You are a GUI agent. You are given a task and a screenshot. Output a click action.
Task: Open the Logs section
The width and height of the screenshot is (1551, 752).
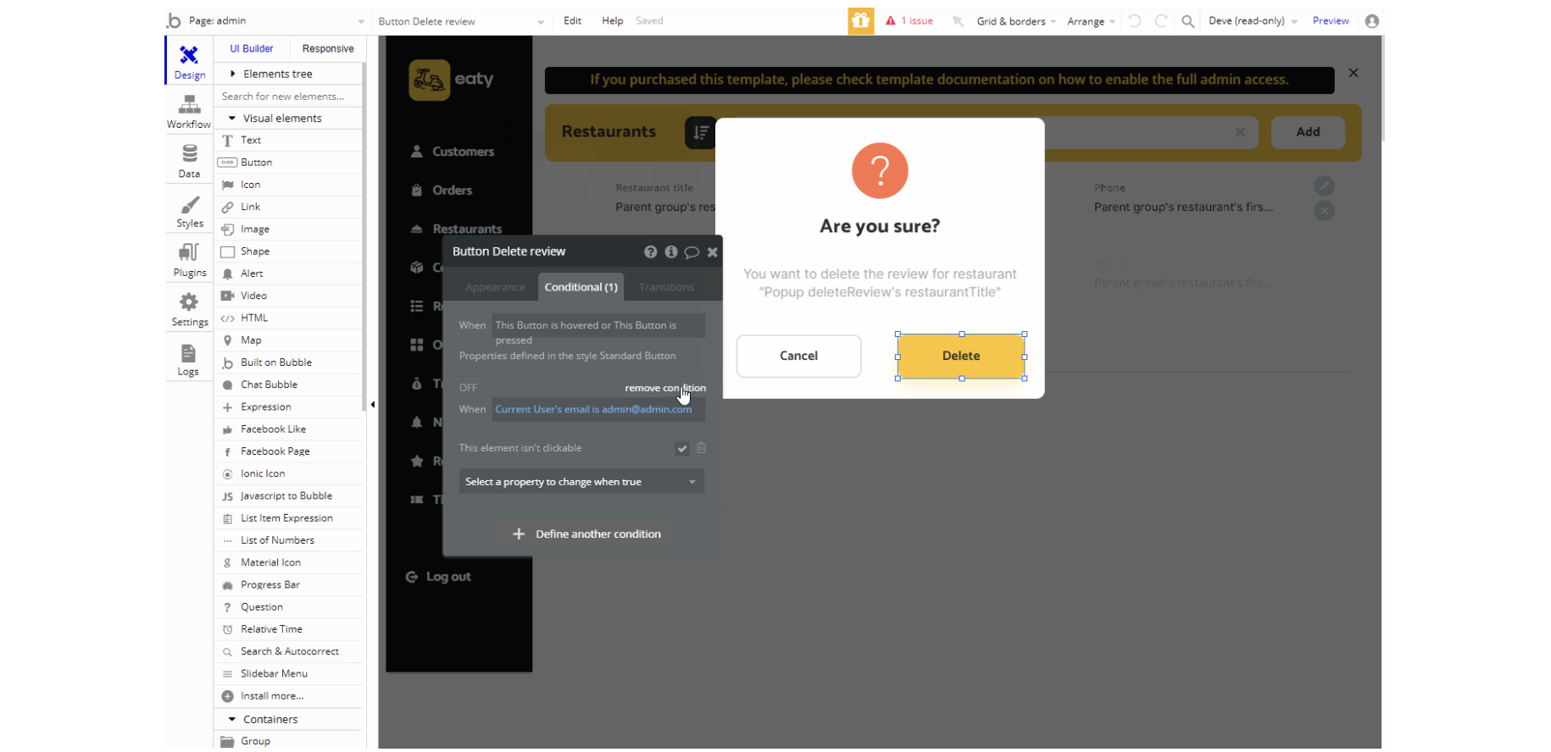point(188,358)
